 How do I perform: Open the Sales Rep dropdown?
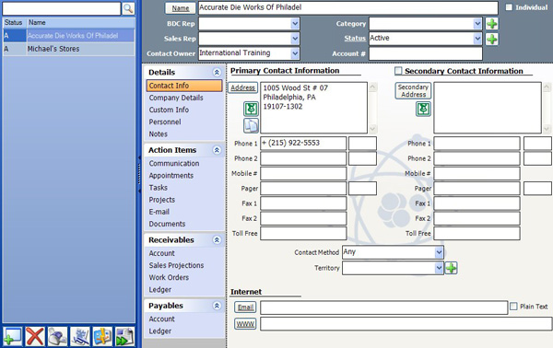point(295,39)
